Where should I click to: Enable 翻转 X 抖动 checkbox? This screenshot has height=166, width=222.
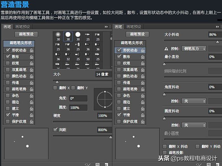[x=165, y=146]
